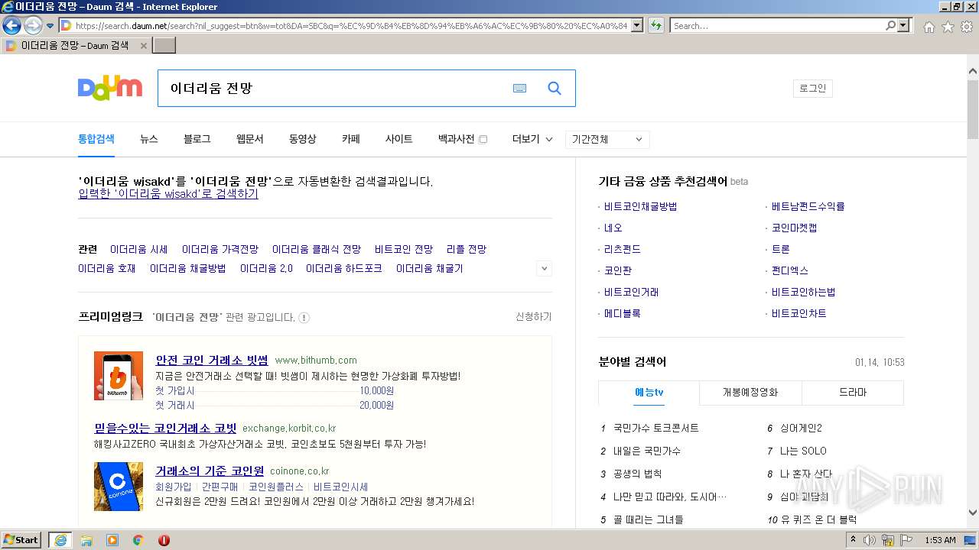Click the Daum logo

coord(110,89)
